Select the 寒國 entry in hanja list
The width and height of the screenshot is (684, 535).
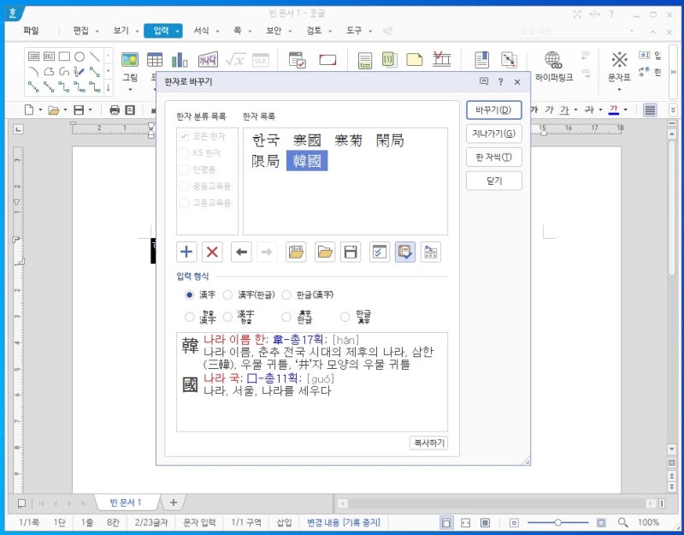pos(307,140)
